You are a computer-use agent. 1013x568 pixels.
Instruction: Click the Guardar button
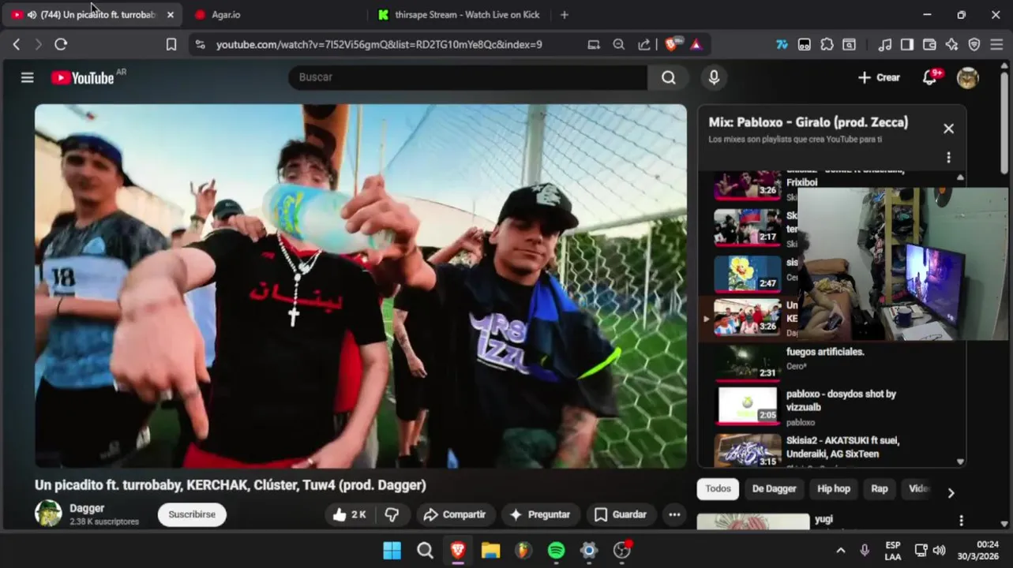pyautogui.click(x=621, y=514)
